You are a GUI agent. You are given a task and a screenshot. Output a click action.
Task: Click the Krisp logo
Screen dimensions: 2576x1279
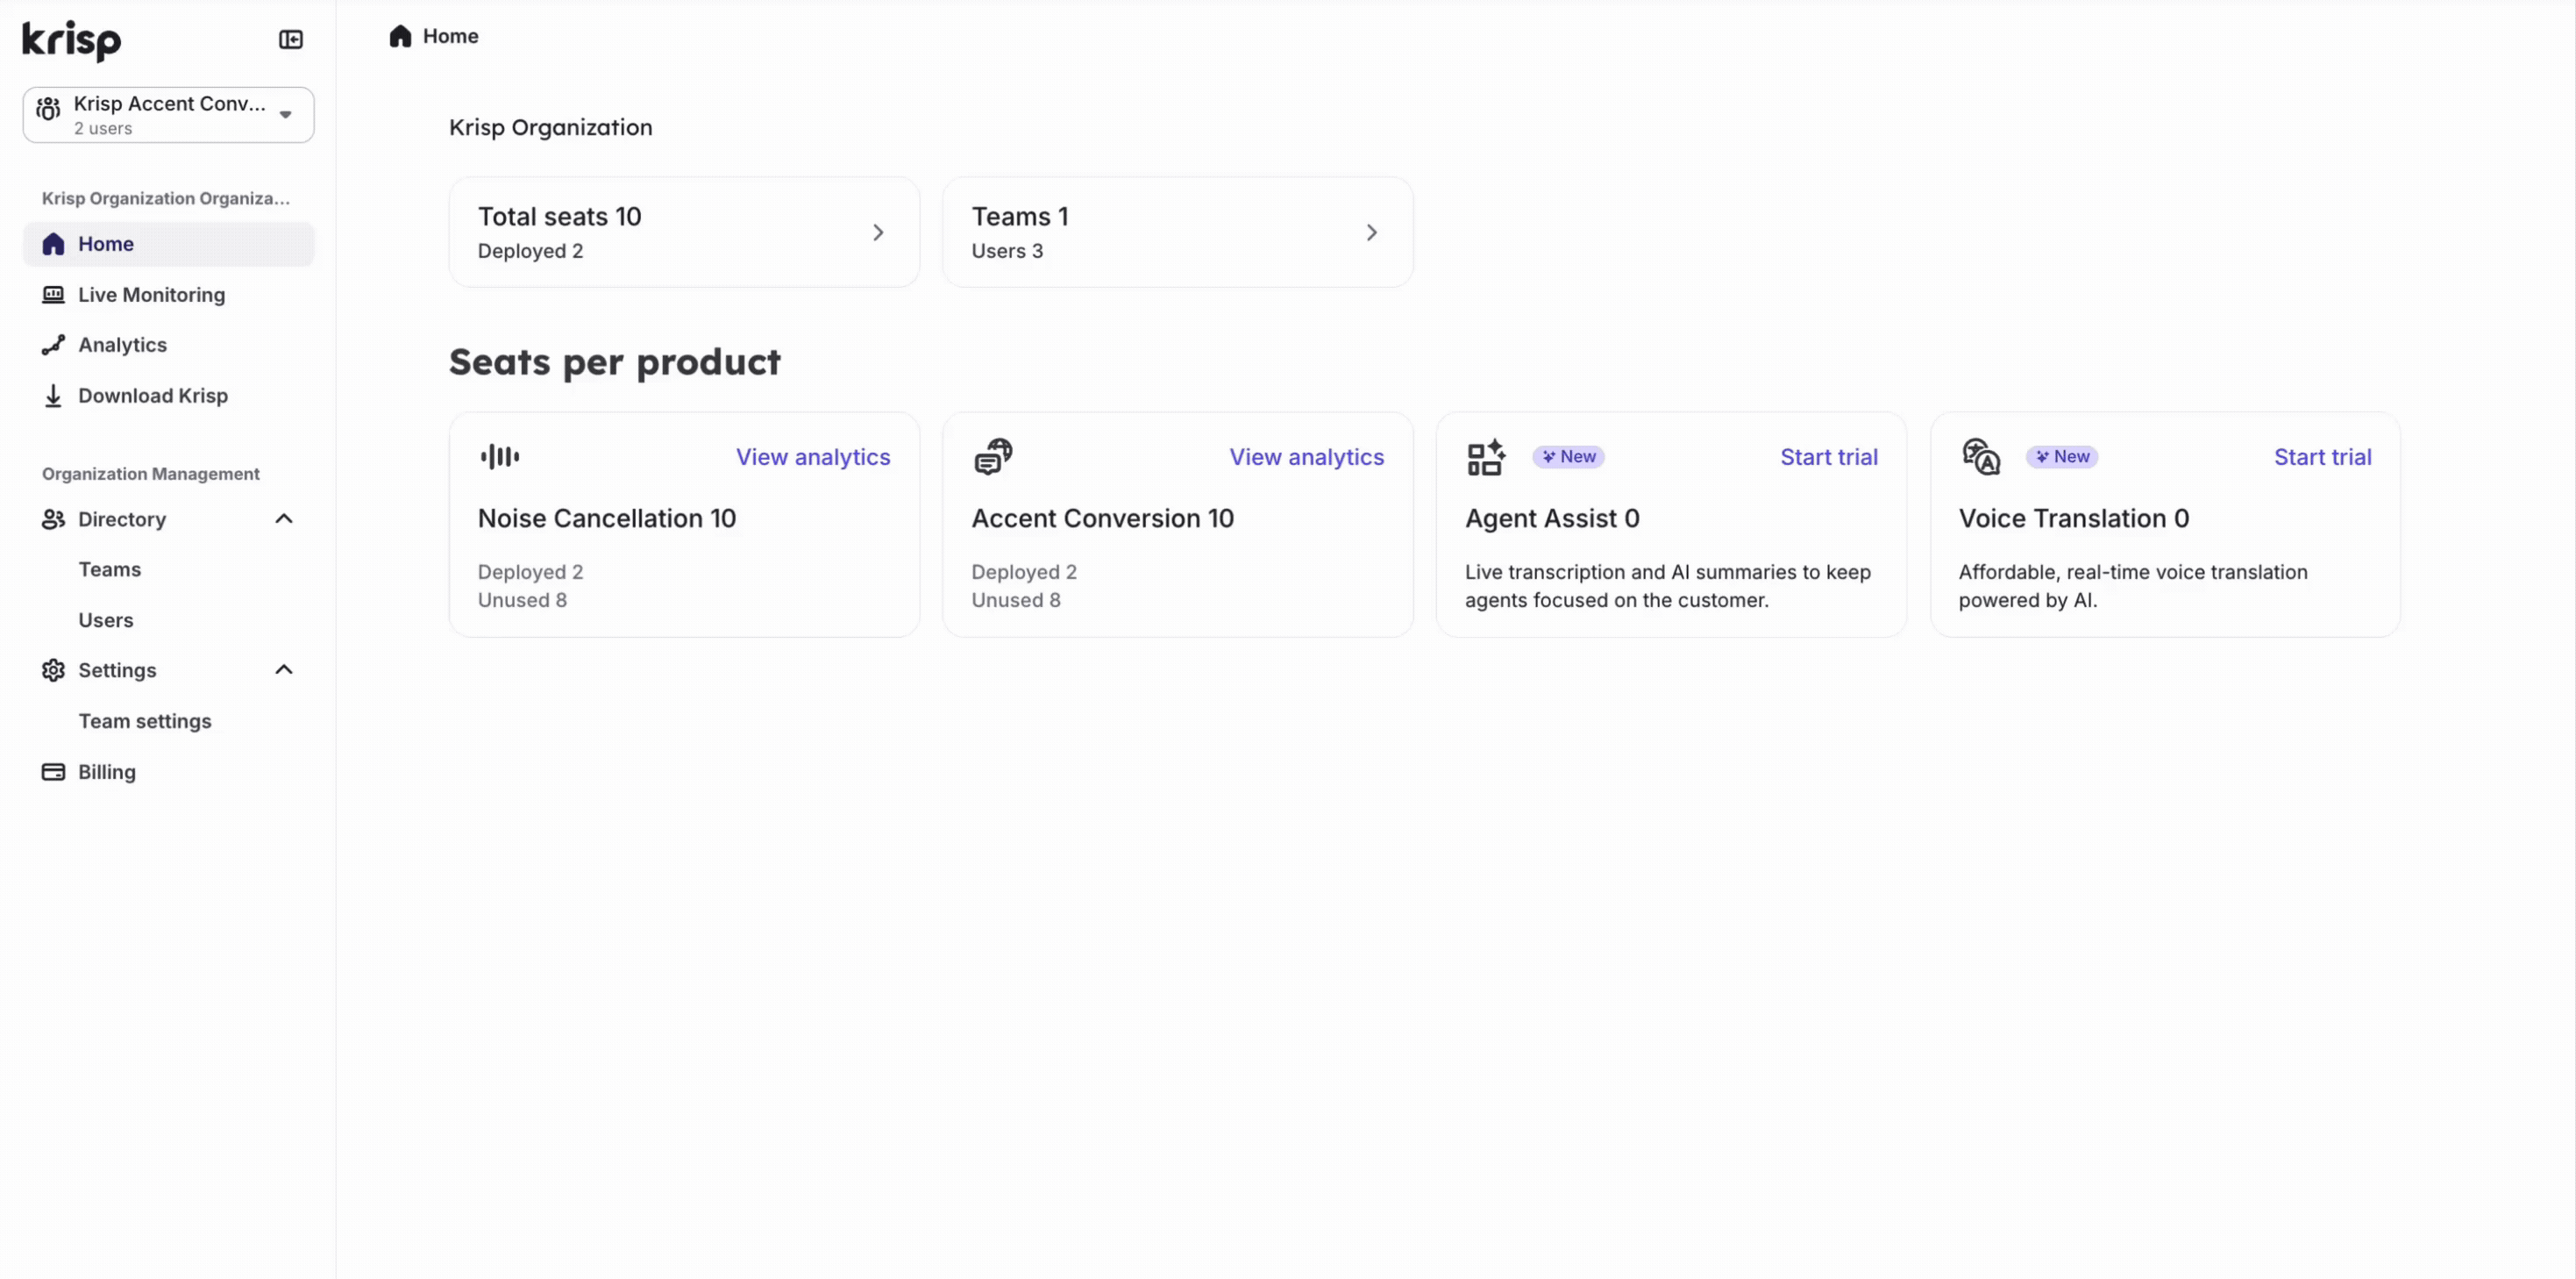[71, 40]
